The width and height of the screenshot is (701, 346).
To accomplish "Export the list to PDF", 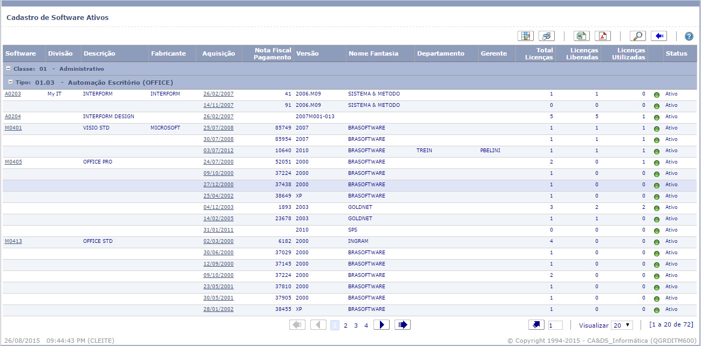I will coord(603,36).
